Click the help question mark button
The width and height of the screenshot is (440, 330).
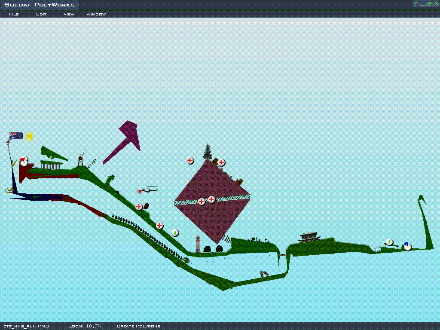[416, 4]
